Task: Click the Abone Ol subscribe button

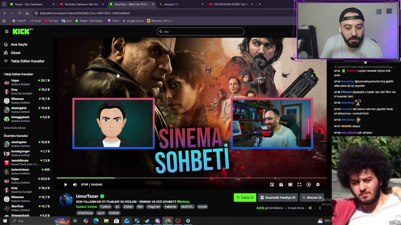Action: (312, 197)
